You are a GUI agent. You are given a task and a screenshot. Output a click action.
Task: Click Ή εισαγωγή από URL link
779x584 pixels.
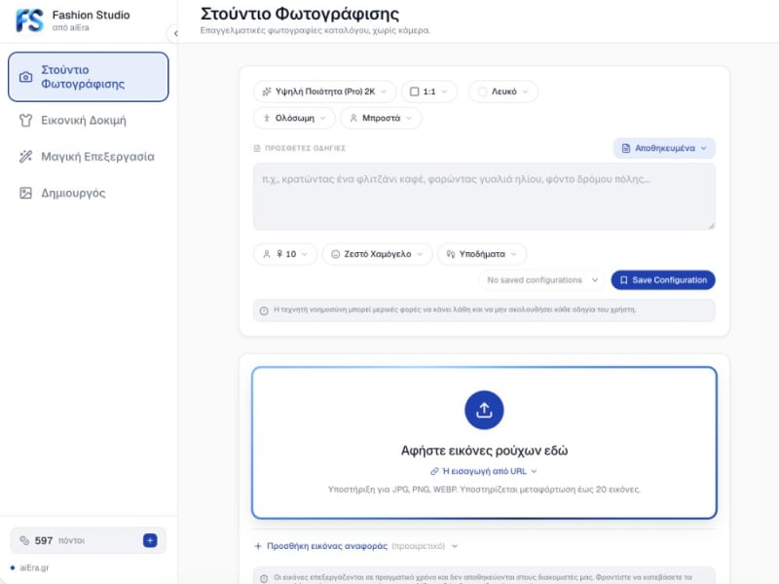(x=484, y=471)
